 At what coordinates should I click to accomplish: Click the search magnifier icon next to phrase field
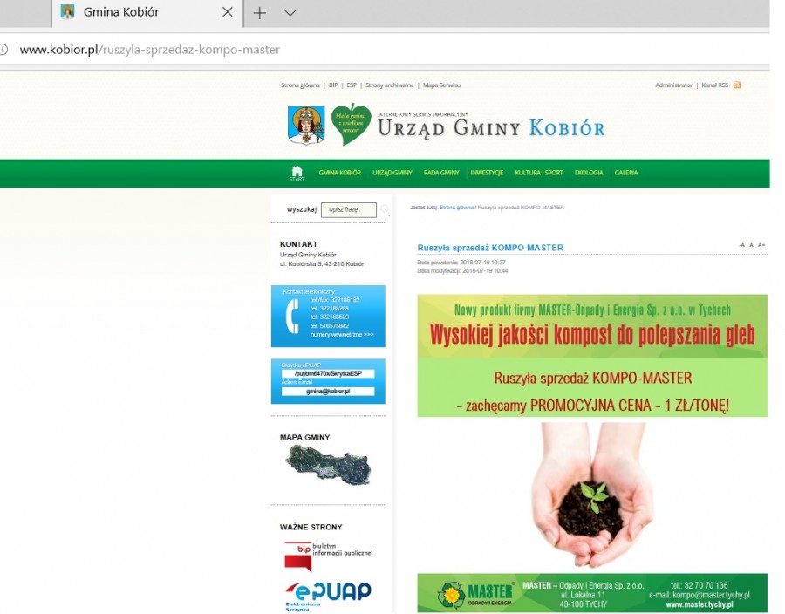(385, 209)
